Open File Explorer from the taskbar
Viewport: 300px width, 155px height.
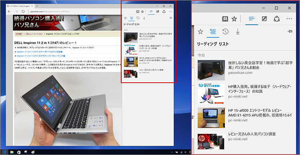(x=12, y=152)
